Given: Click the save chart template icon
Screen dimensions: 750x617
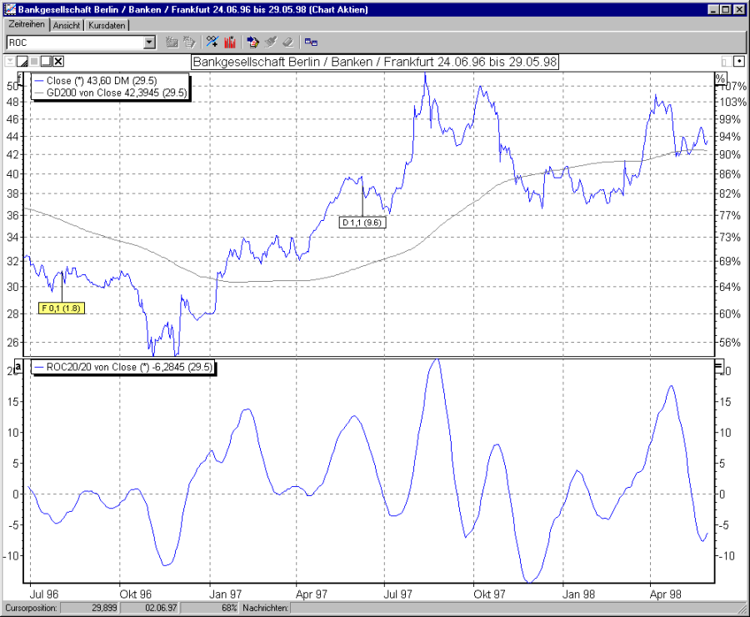Looking at the screenshot, I should (190, 42).
